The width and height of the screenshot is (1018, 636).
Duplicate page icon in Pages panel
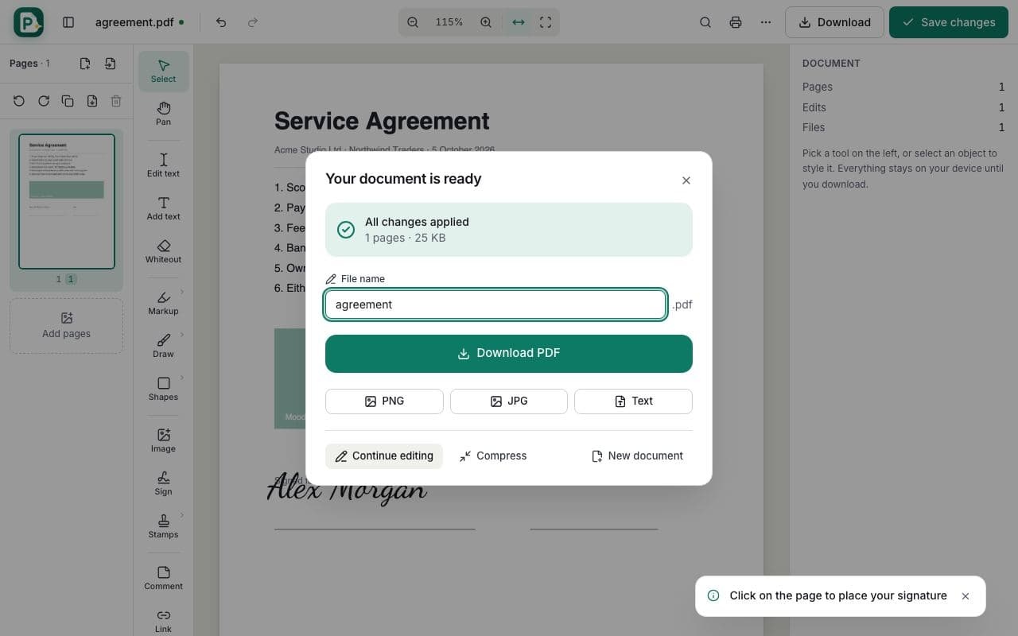point(68,101)
